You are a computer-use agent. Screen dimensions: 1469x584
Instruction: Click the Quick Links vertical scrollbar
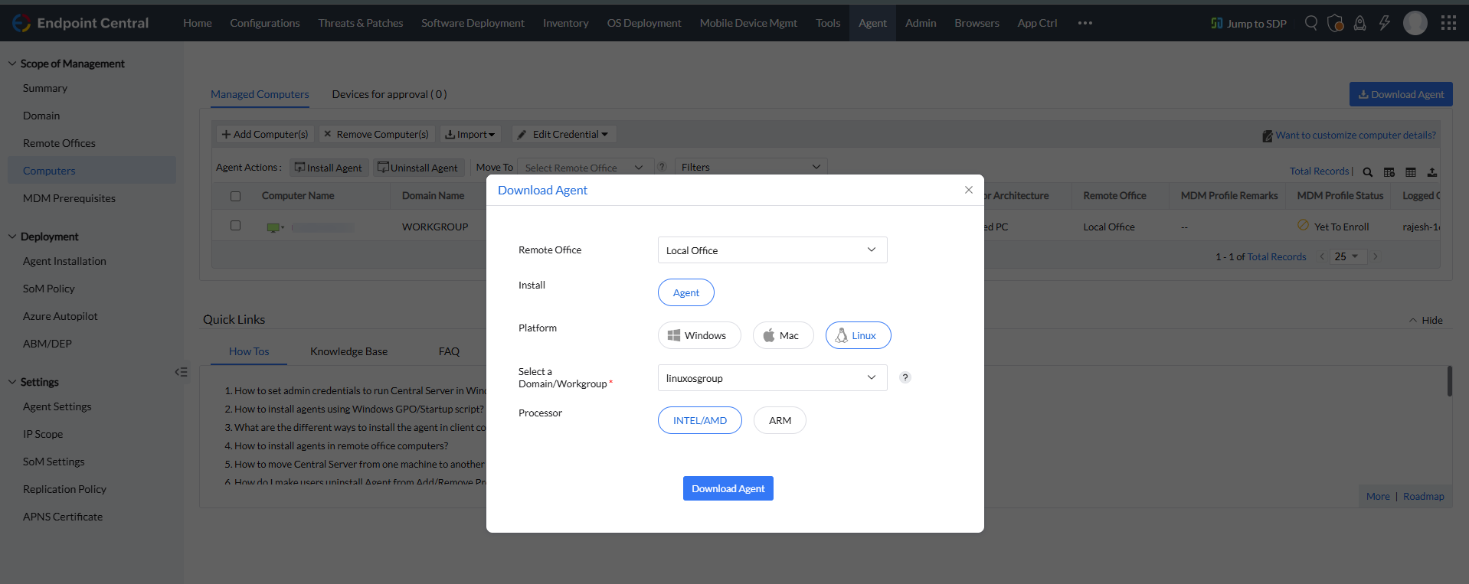[x=1450, y=381]
